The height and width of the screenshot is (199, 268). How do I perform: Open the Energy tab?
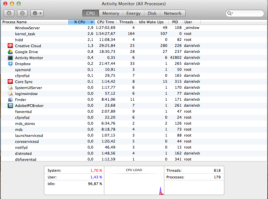coord(133,13)
